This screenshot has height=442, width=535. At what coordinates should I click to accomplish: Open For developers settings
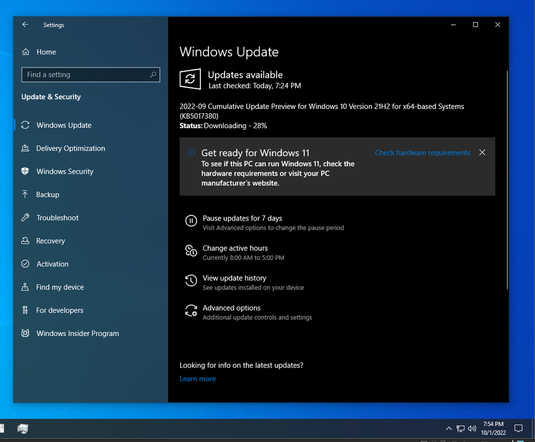click(59, 311)
